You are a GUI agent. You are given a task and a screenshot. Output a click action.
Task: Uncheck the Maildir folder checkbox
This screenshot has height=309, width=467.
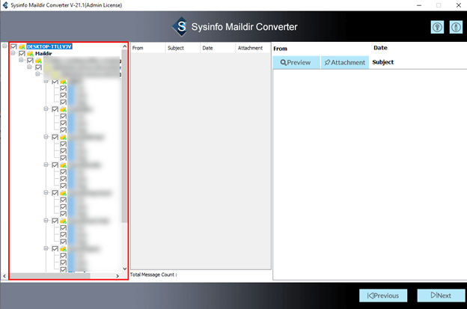(x=22, y=54)
